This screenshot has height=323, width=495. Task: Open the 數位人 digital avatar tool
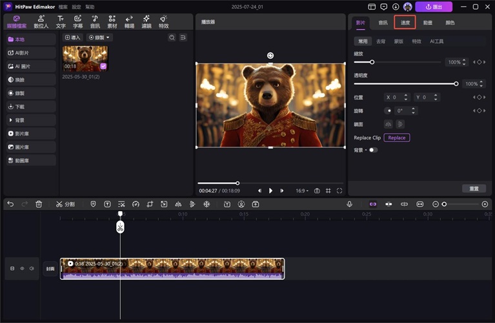tap(41, 22)
